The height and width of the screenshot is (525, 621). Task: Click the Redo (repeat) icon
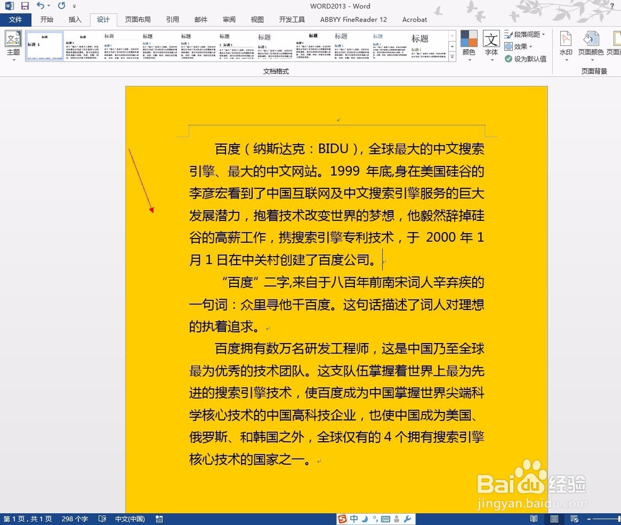click(x=61, y=6)
